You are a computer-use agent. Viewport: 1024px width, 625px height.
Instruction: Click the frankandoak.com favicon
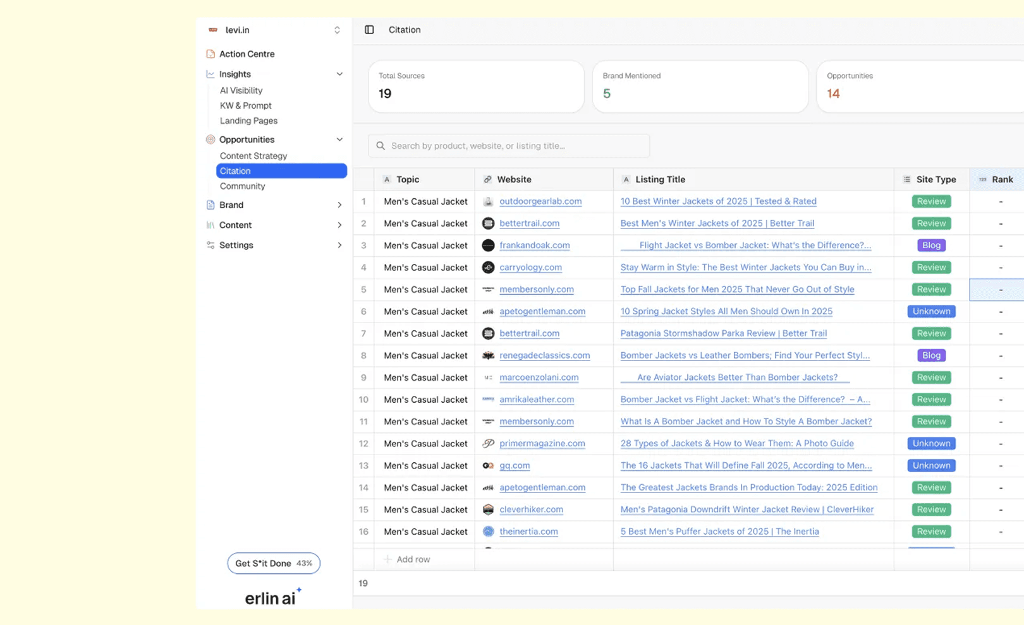pos(488,245)
